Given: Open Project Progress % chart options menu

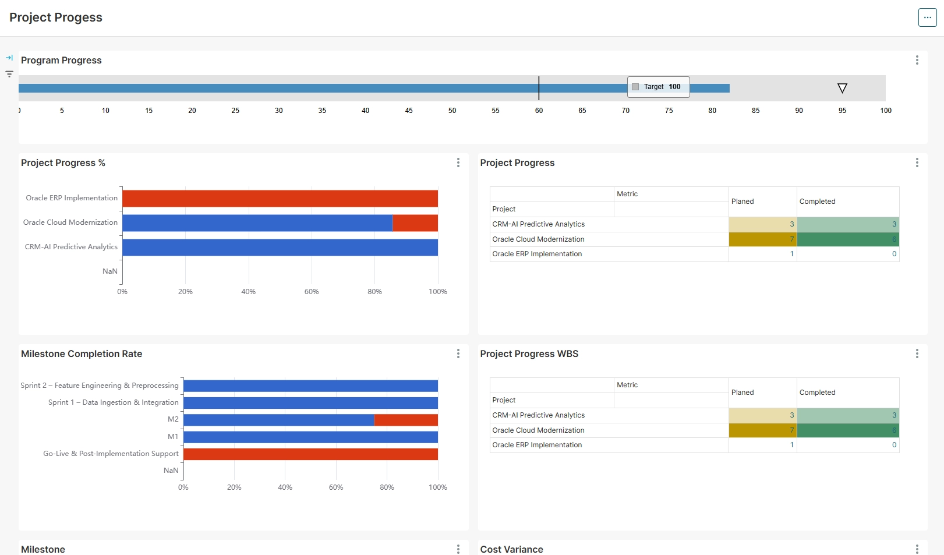Looking at the screenshot, I should (x=458, y=162).
